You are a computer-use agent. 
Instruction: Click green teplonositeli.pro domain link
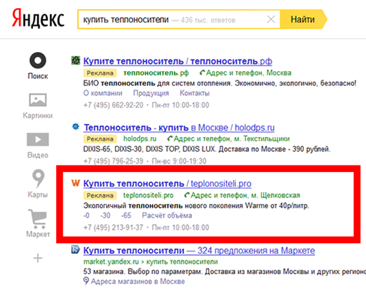[148, 195]
